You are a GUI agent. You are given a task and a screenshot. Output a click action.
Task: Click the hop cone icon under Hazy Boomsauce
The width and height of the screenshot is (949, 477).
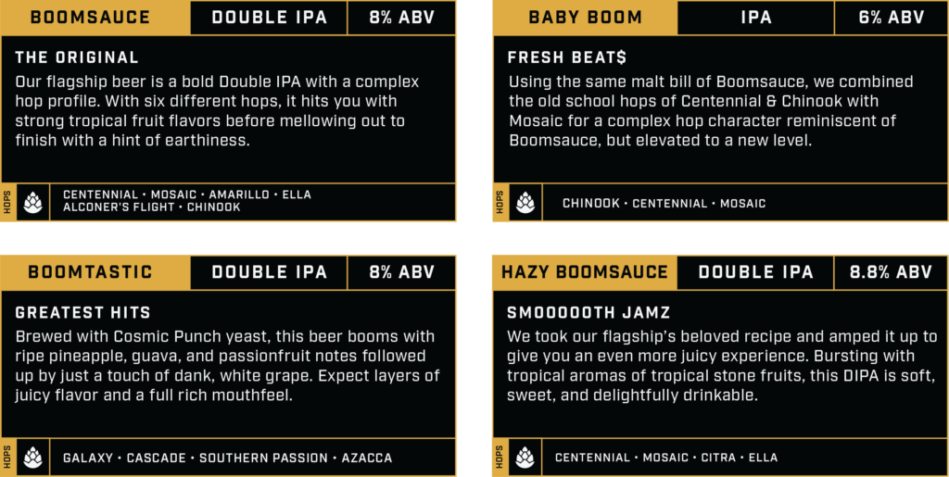coord(525,458)
